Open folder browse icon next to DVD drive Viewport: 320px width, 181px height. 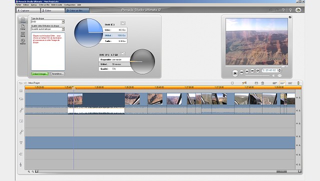pyautogui.click(x=123, y=53)
